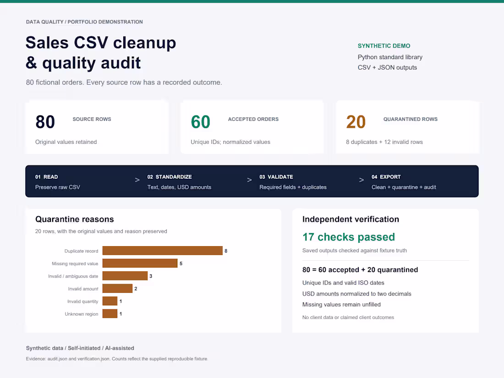The image size is (504, 378).
Task: Click the 'Quarantine reasons' chart heading
Action: click(x=75, y=219)
